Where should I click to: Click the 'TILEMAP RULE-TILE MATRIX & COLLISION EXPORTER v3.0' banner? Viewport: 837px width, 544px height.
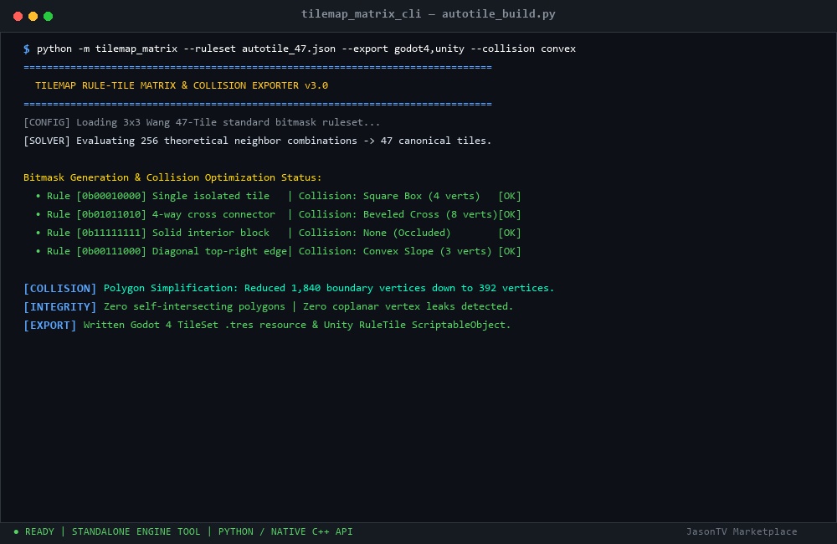(x=182, y=85)
